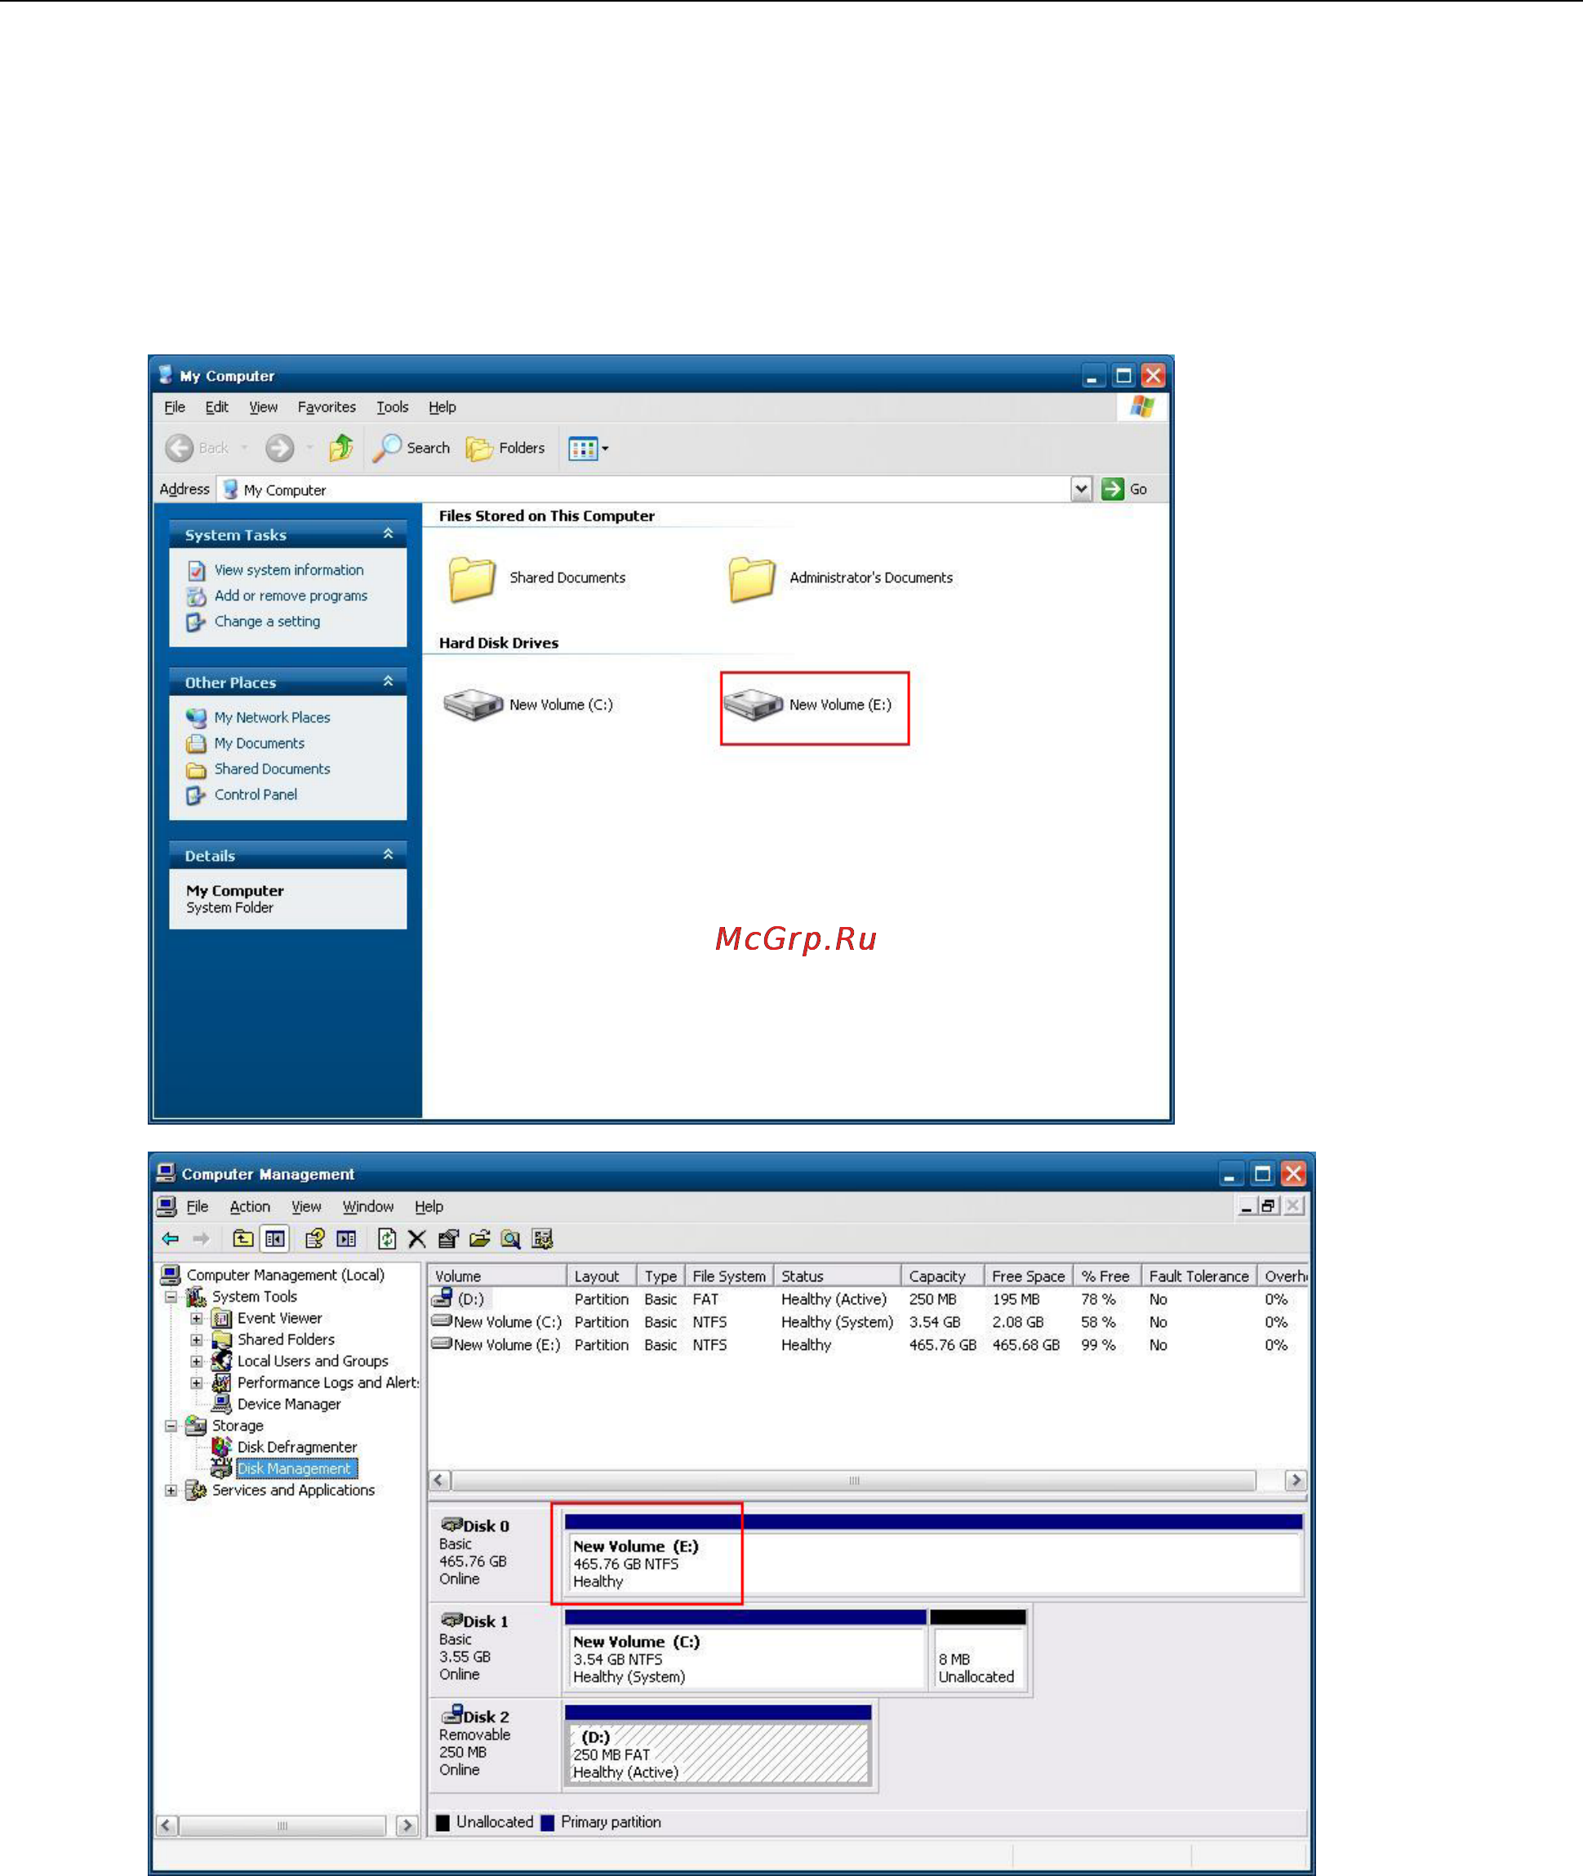Expand Local Users and Groups tree node
The image size is (1583, 1876).
[196, 1361]
